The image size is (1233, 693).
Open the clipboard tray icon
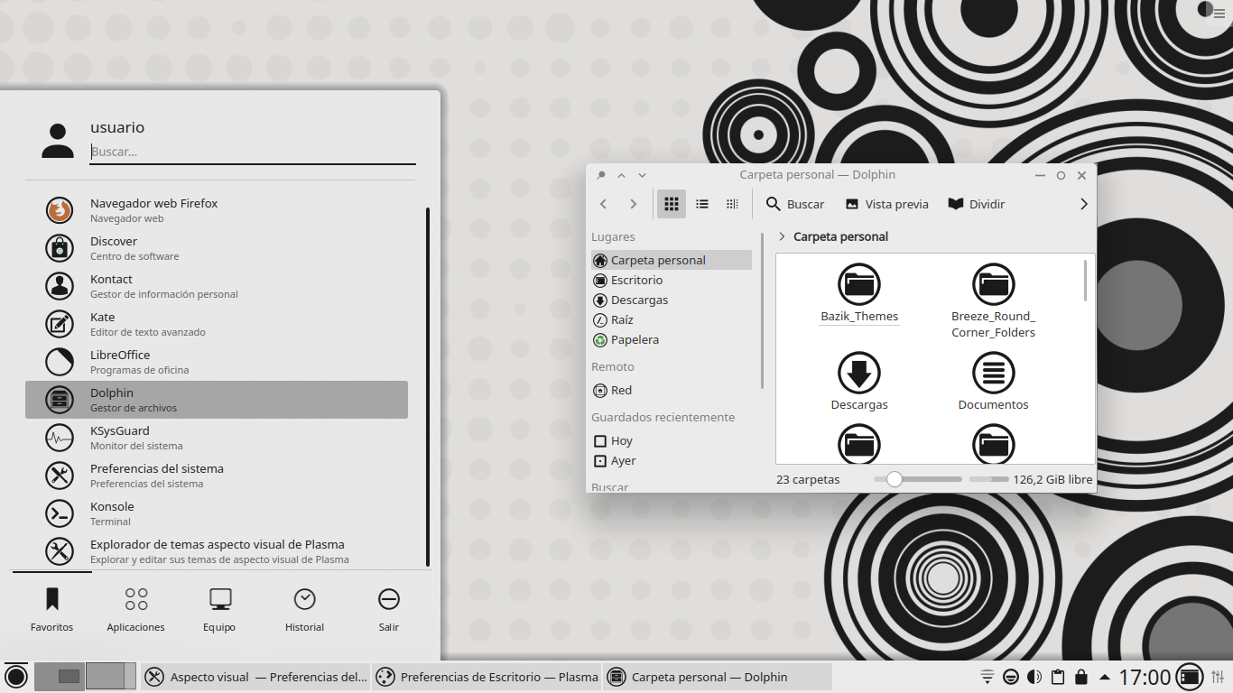[x=1058, y=677]
